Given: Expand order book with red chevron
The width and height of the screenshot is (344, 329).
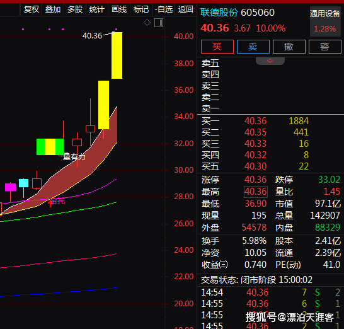Looking at the screenshot, I should point(270,61).
